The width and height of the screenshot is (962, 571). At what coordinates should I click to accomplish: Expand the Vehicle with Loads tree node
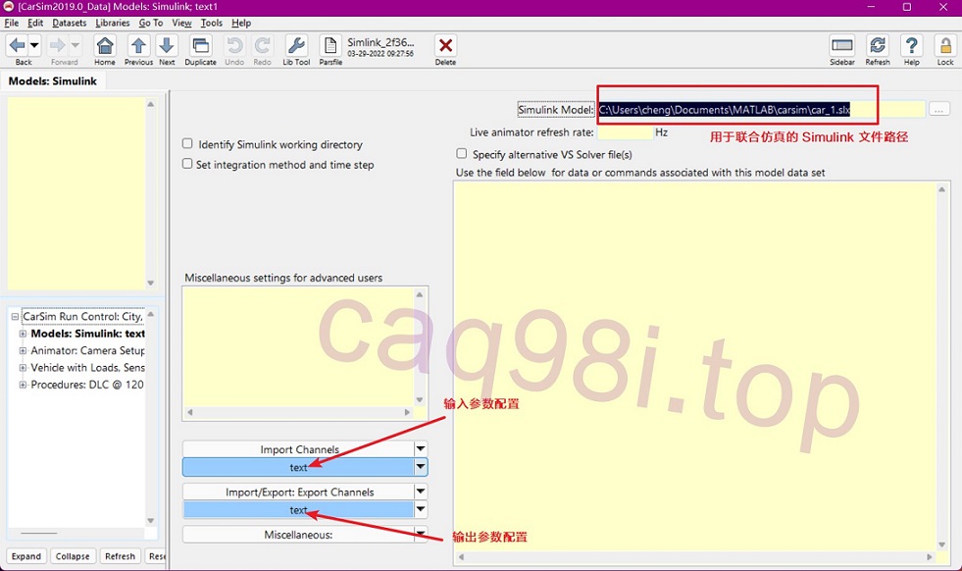(23, 368)
